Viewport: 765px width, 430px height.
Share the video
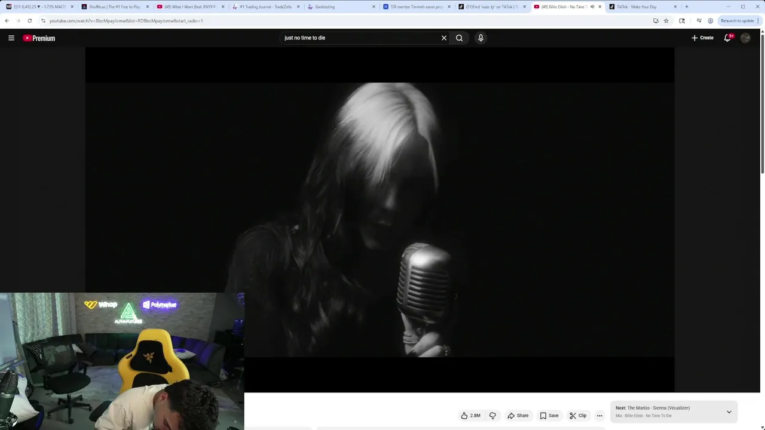point(518,416)
